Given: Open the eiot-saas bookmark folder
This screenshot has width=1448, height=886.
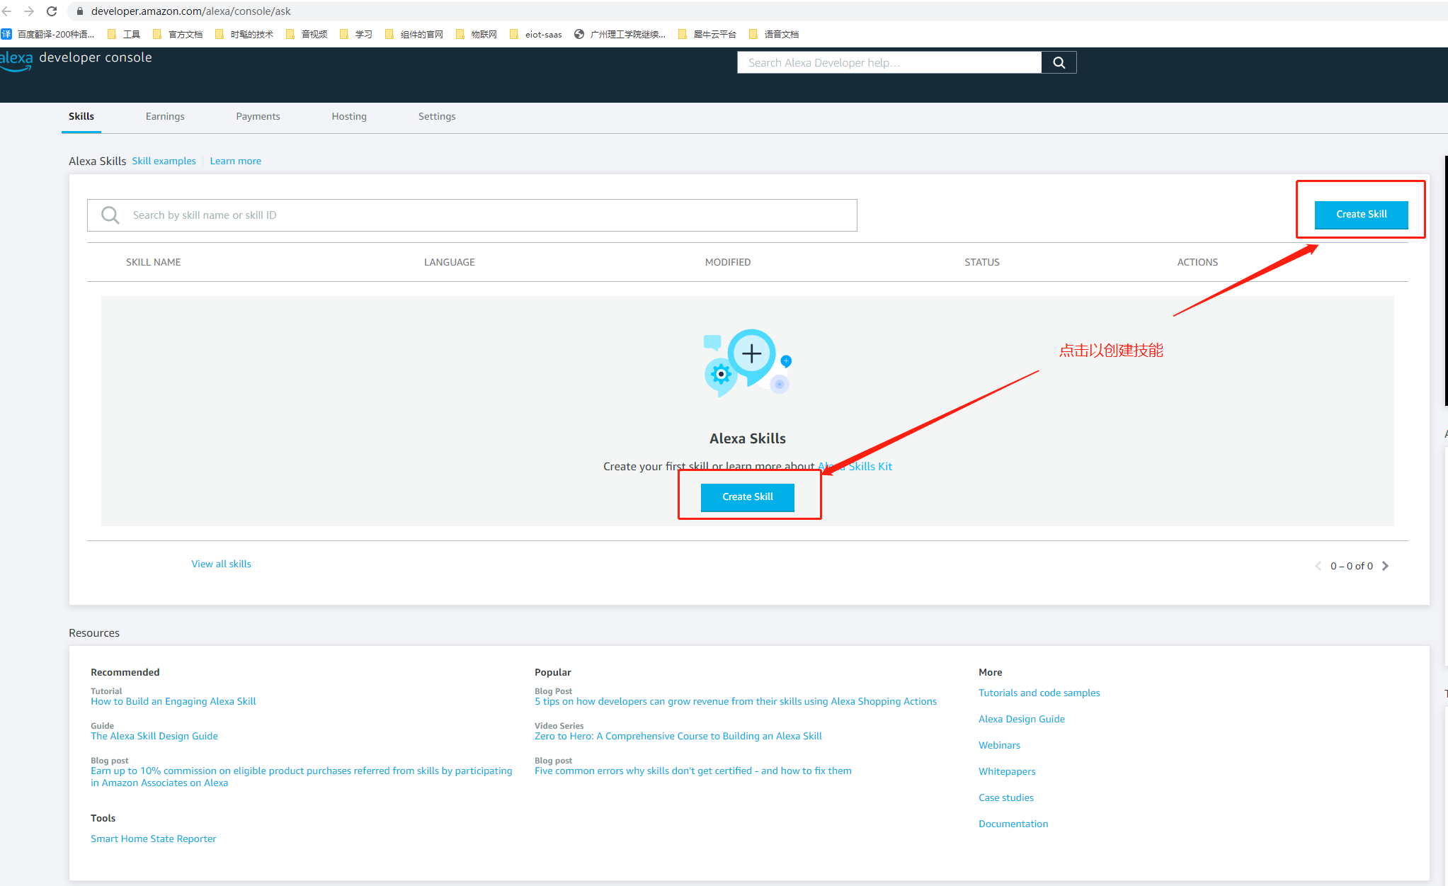Looking at the screenshot, I should [x=535, y=34].
